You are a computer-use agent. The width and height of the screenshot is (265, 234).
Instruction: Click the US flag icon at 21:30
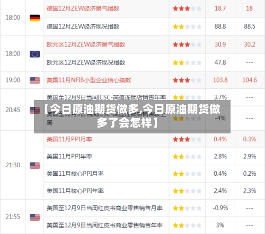point(35,166)
